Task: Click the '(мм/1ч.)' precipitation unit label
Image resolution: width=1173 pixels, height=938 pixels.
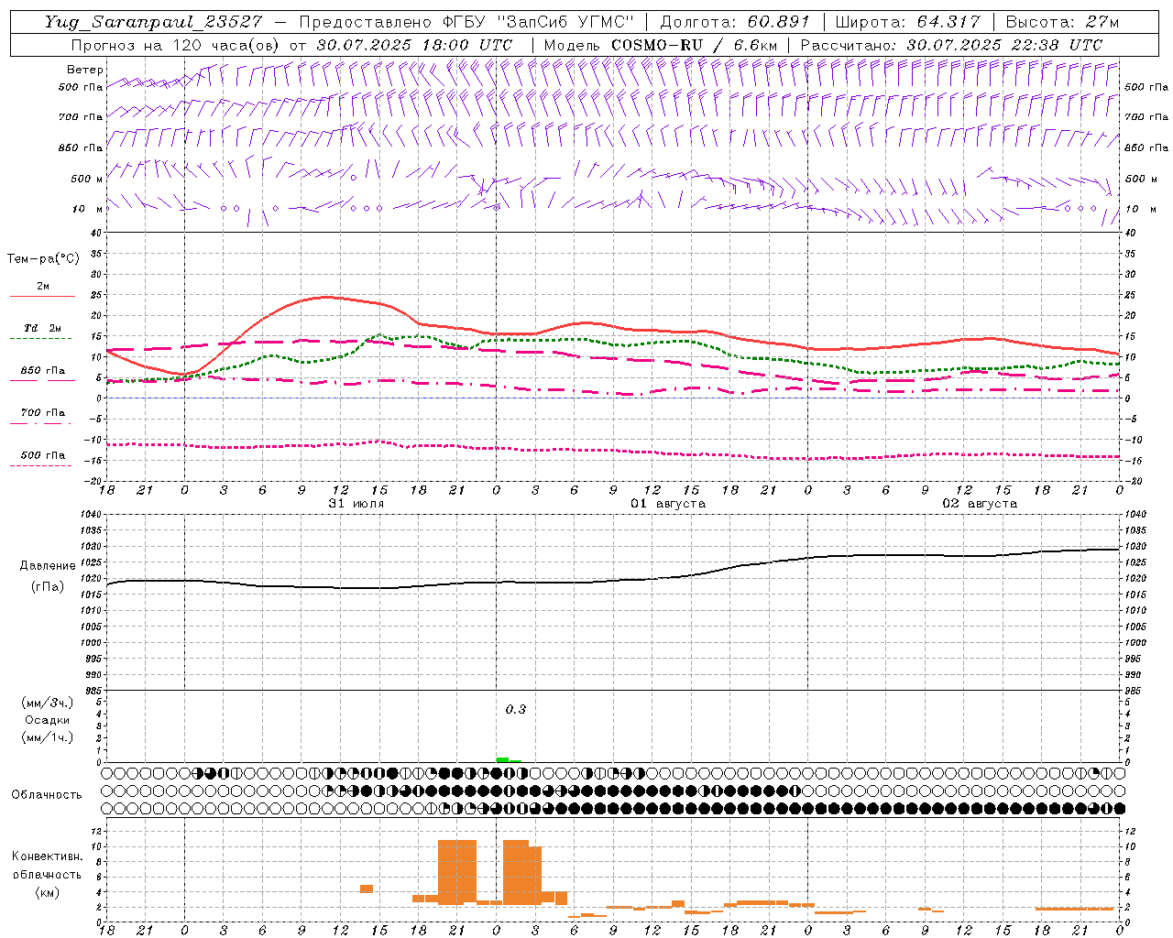Action: 48,737
